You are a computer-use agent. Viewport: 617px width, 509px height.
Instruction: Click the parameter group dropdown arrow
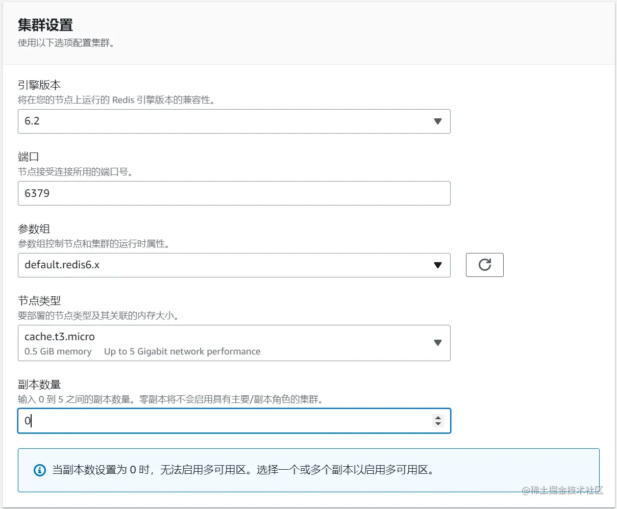[437, 265]
